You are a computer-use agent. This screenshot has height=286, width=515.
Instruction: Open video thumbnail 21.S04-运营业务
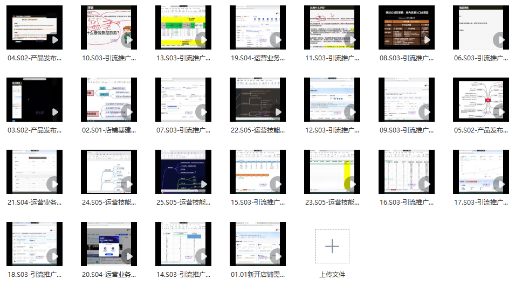click(x=35, y=172)
